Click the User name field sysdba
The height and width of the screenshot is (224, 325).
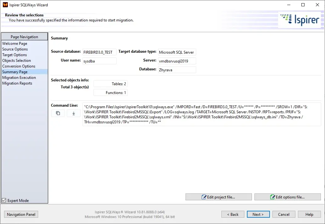(x=100, y=61)
